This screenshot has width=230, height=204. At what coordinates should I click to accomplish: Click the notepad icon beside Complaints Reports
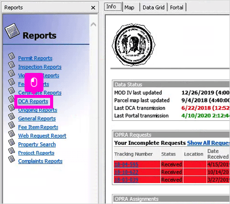tap(11, 159)
